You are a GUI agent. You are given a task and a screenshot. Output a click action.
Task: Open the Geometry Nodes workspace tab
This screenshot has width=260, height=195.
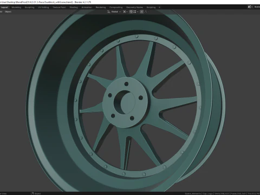(134, 8)
